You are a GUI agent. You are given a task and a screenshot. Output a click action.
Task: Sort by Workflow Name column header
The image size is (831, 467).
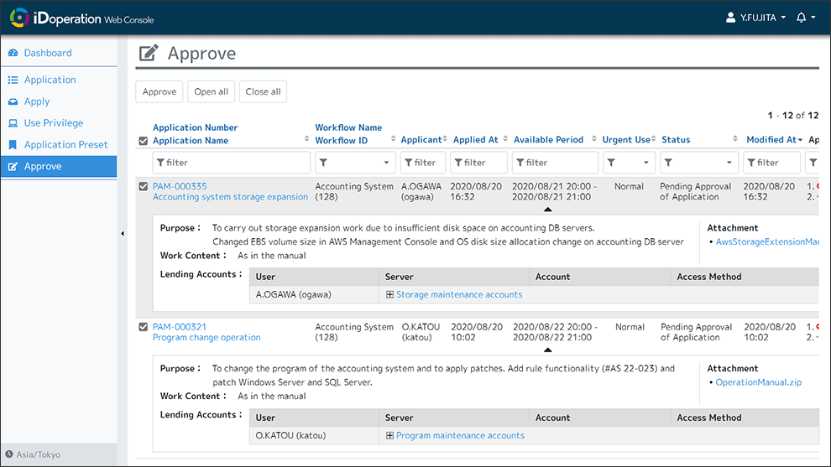click(x=348, y=127)
